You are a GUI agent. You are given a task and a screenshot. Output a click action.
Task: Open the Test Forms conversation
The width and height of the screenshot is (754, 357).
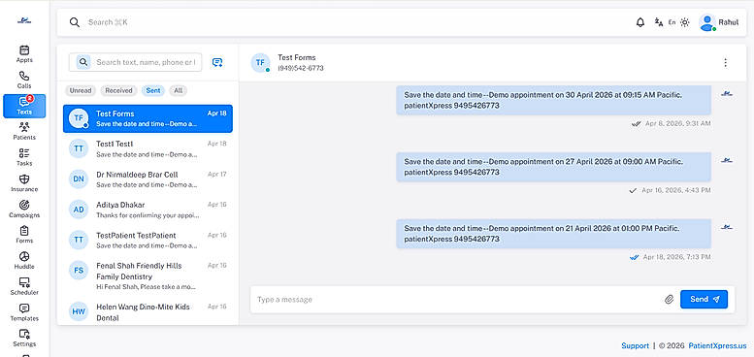[148, 118]
